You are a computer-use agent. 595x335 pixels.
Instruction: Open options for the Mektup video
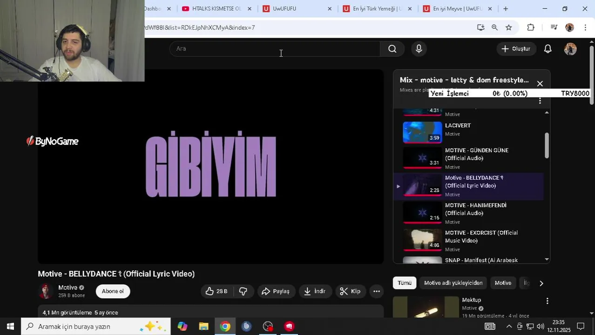[547, 301]
